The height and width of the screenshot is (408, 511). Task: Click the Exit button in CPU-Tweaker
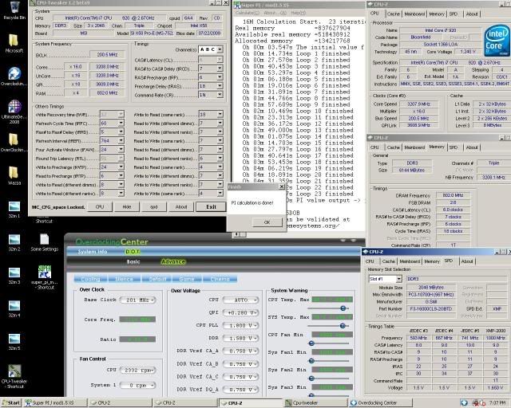[x=211, y=206]
